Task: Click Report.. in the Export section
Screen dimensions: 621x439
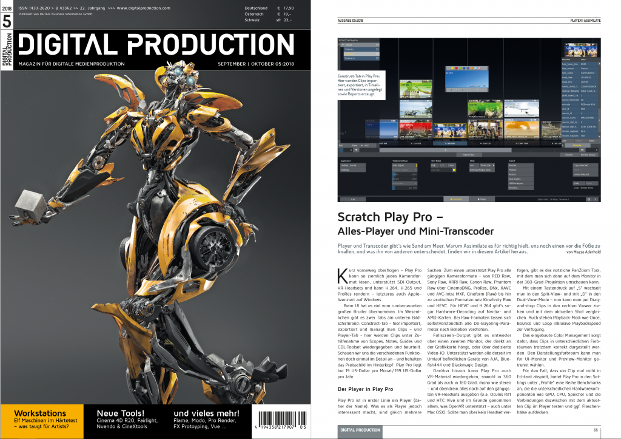Action: tap(520, 174)
